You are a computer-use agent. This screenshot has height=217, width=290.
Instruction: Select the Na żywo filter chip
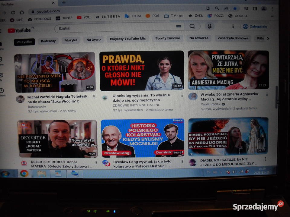93,40
